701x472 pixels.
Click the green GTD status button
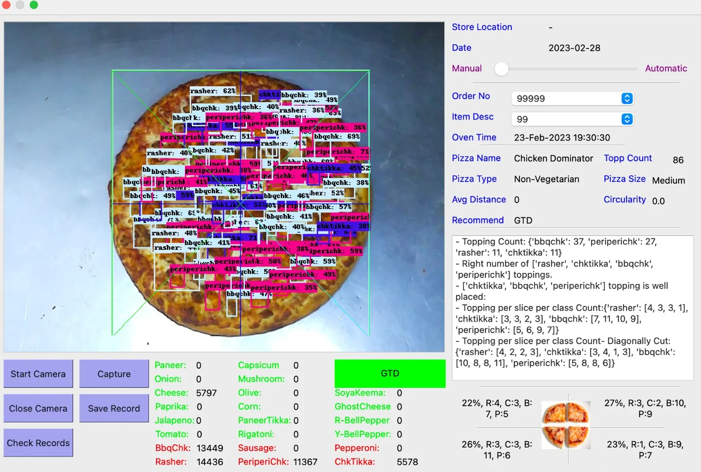[390, 374]
